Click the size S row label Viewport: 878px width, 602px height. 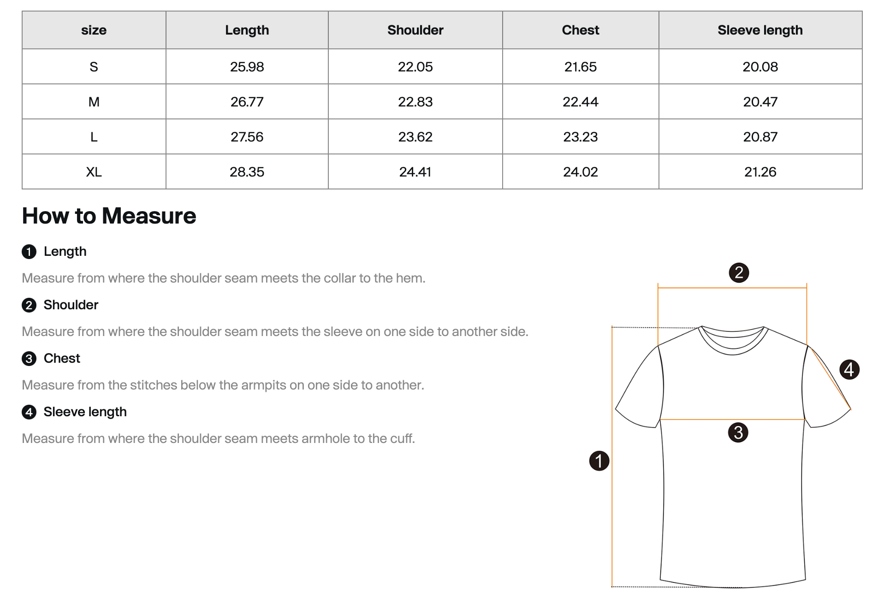pos(94,67)
